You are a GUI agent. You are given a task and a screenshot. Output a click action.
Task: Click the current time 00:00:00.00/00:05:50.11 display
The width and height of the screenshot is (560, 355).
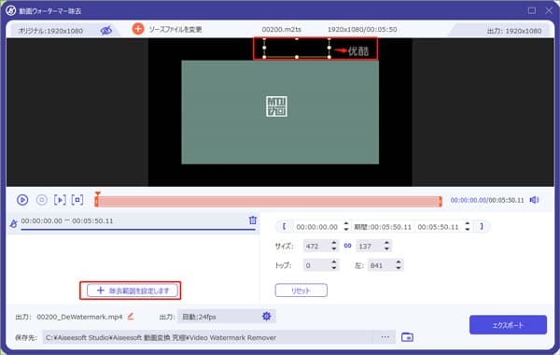point(487,200)
